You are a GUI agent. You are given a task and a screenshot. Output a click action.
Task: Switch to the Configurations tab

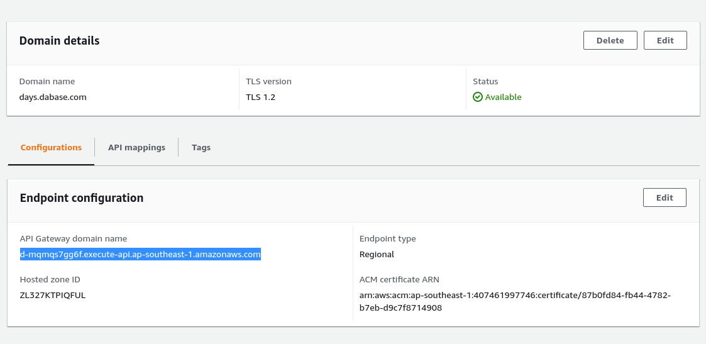pyautogui.click(x=51, y=148)
